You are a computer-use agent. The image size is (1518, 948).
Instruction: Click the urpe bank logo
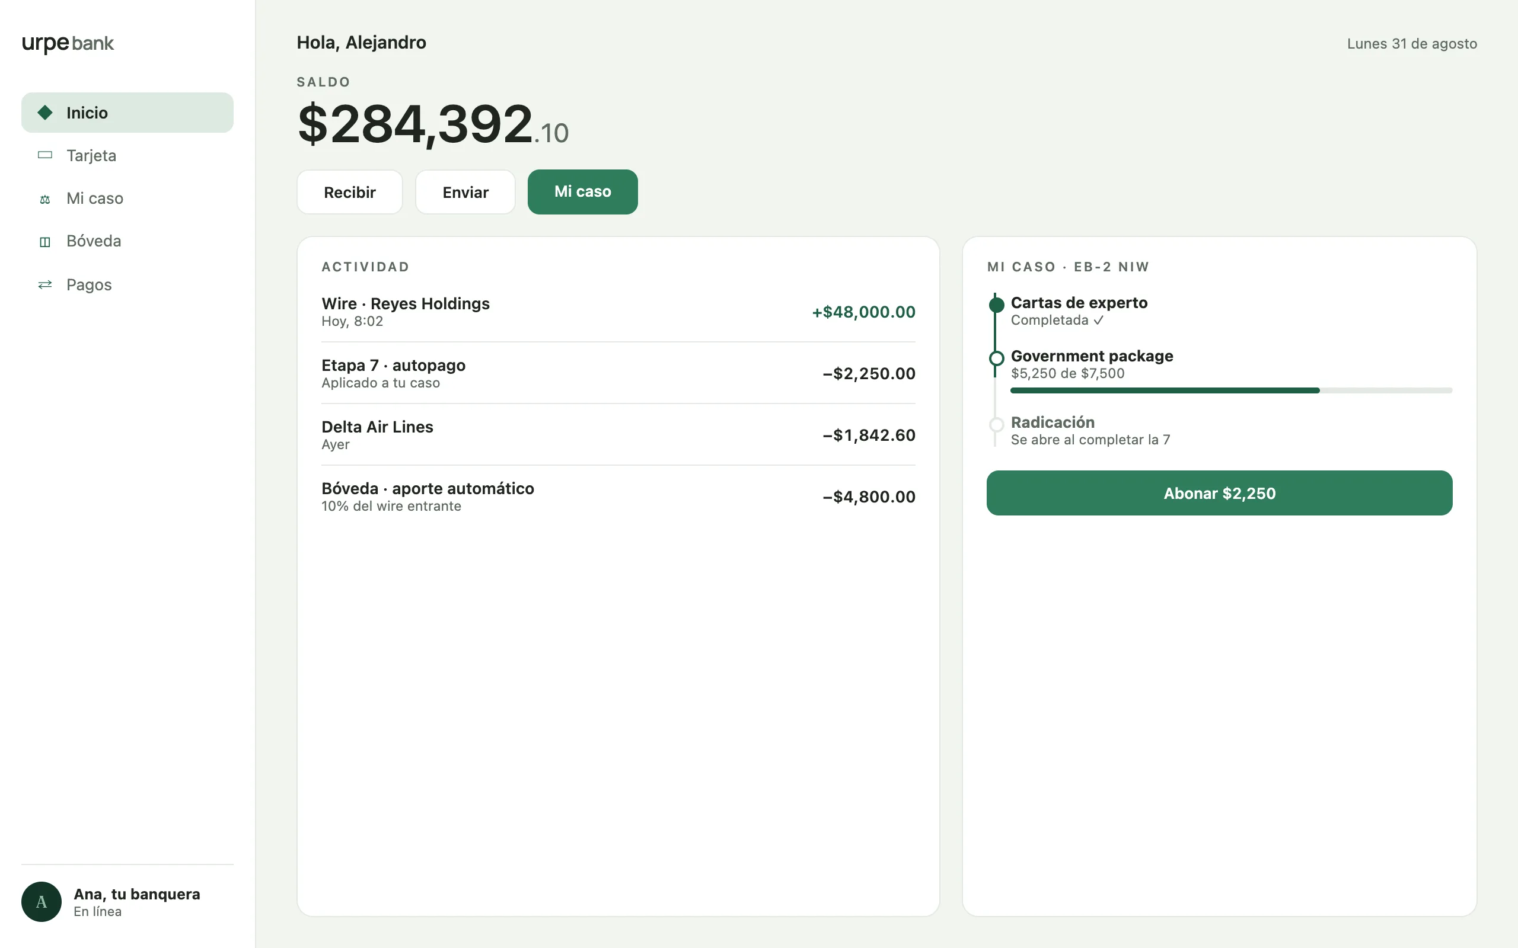click(x=68, y=43)
